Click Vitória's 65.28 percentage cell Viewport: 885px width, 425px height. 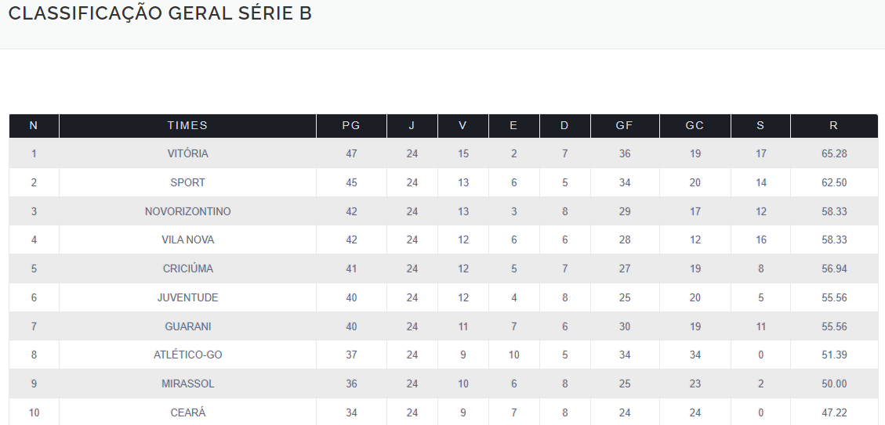(x=833, y=153)
